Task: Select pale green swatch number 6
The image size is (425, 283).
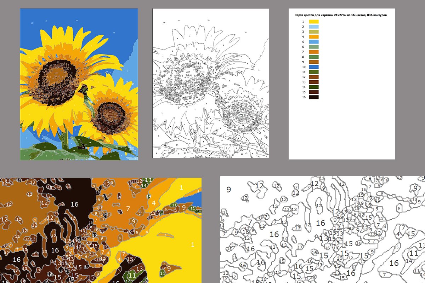Action: [313, 46]
